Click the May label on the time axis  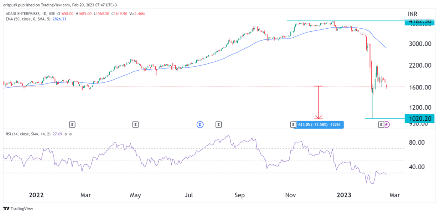pos(135,195)
